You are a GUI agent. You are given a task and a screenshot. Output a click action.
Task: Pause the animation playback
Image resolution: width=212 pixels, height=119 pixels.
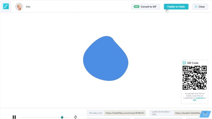point(14,117)
